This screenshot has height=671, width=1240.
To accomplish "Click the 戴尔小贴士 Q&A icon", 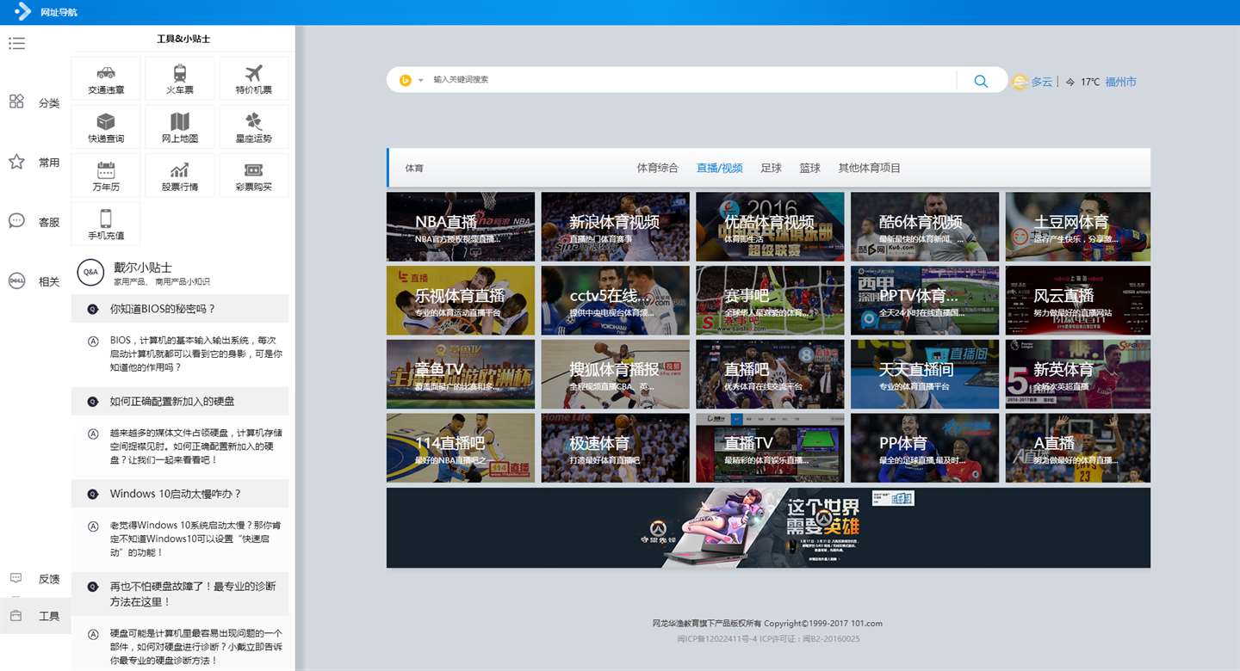I will (x=90, y=273).
